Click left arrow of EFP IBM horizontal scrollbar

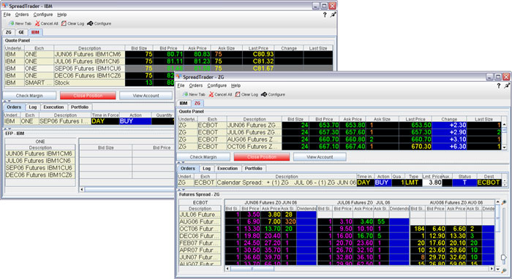click(82, 189)
